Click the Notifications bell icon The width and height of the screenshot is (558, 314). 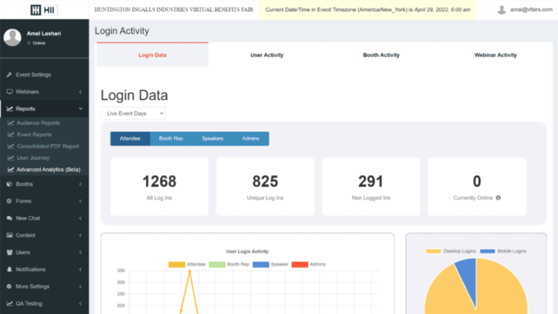coord(9,269)
